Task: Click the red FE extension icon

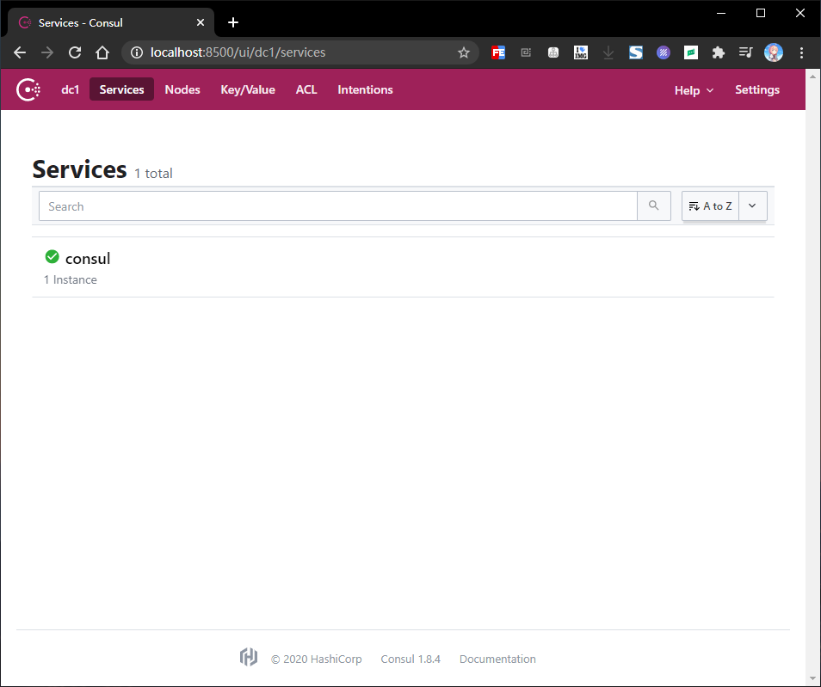Action: click(498, 52)
